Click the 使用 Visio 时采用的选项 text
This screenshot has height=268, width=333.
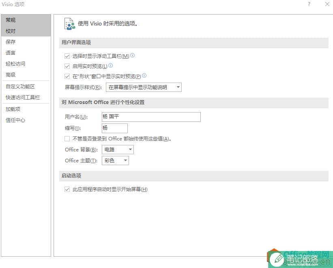point(107,23)
